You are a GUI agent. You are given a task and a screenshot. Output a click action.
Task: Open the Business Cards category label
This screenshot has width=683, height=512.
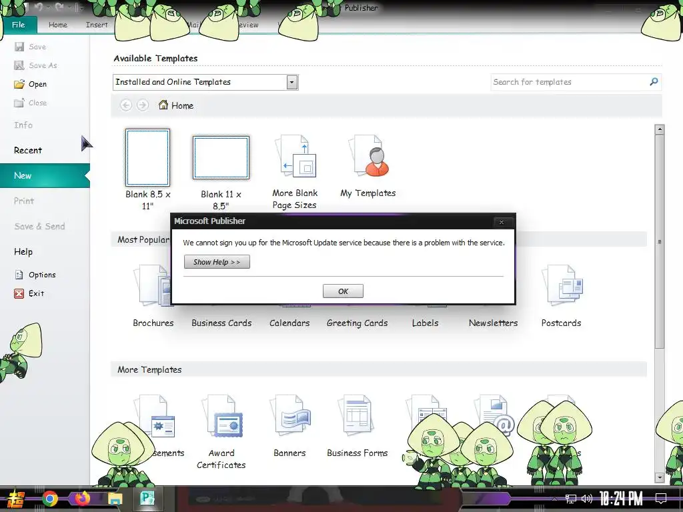pyautogui.click(x=221, y=323)
